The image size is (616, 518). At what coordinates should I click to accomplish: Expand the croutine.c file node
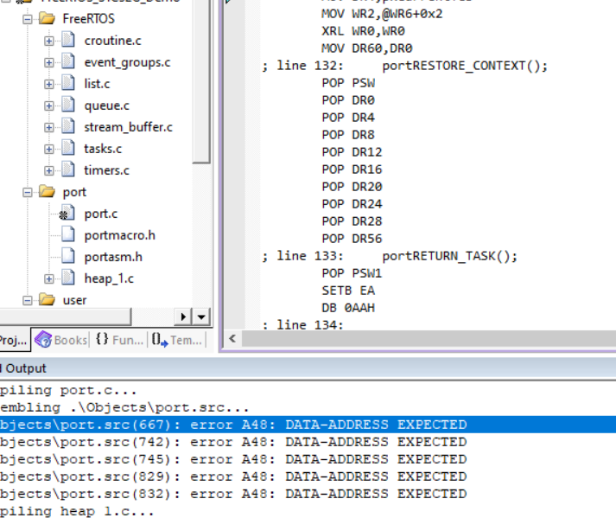[x=48, y=41]
